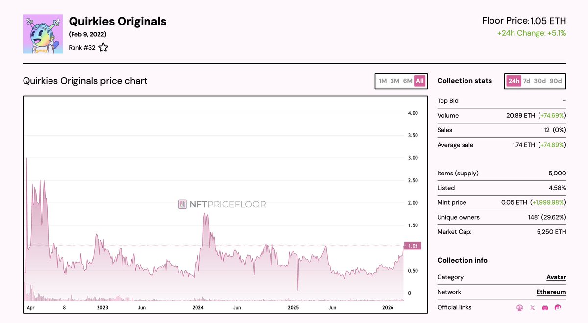Click the 2026 label on chart axis
This screenshot has height=323, width=588.
[x=388, y=308]
